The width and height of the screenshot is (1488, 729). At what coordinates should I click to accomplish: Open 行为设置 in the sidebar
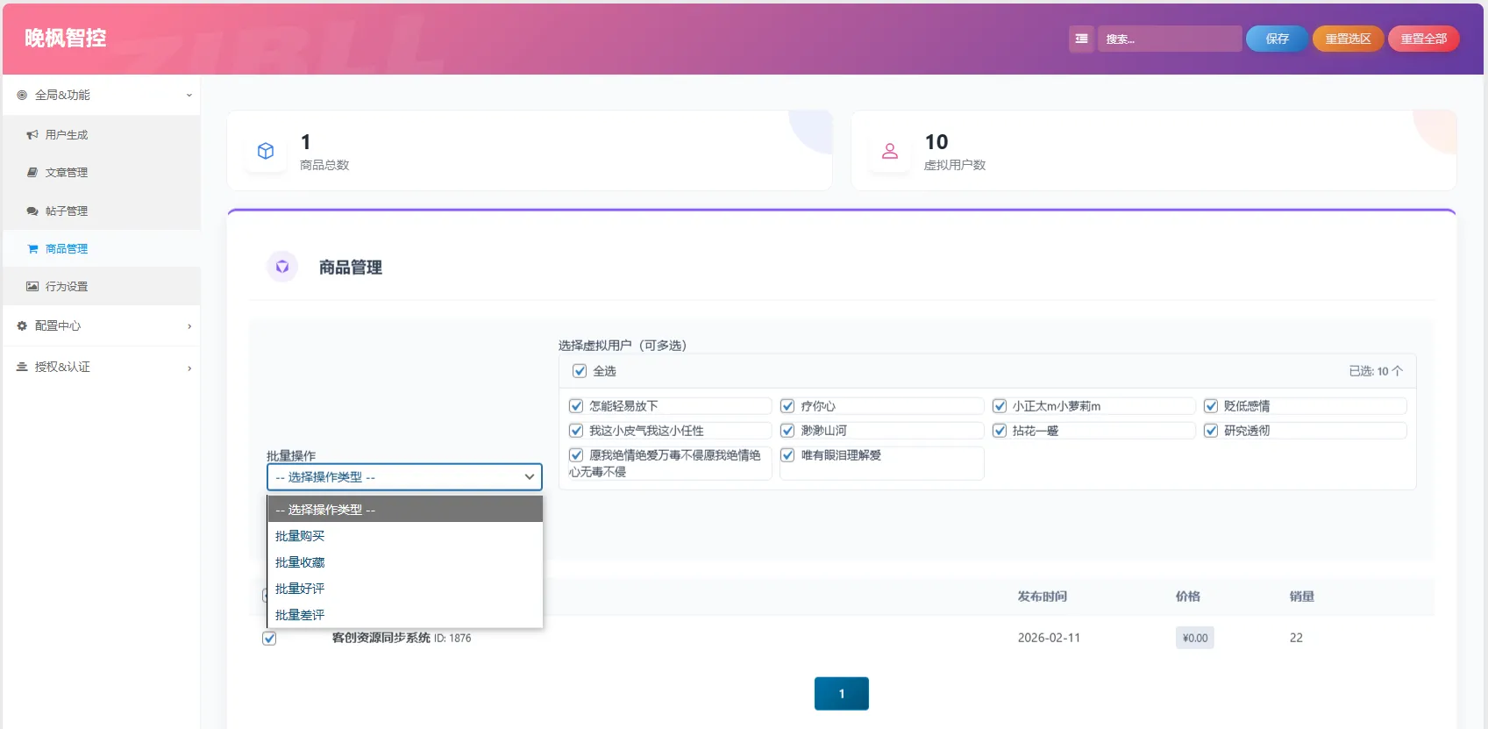pyautogui.click(x=102, y=286)
